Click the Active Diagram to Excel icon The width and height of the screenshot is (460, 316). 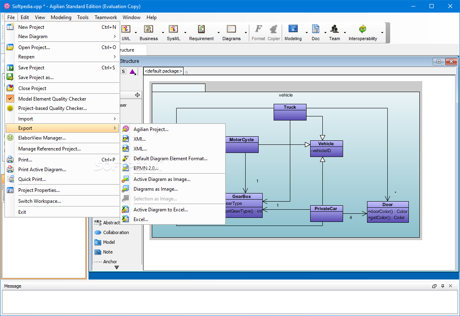coord(125,209)
